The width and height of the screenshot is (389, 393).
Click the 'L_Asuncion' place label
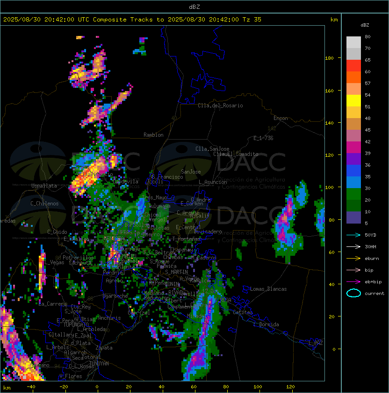tap(213, 182)
